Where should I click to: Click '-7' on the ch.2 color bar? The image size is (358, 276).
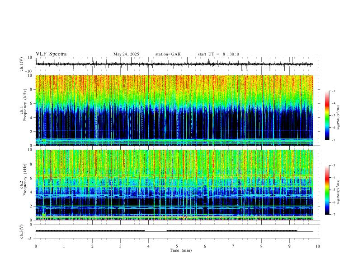(x=333, y=215)
